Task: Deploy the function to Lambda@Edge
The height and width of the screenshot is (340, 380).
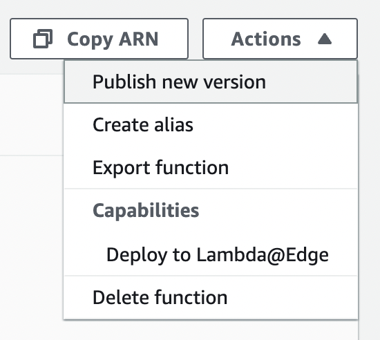Action: [x=211, y=255]
